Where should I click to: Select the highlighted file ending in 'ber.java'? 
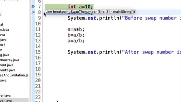(x=6, y=101)
